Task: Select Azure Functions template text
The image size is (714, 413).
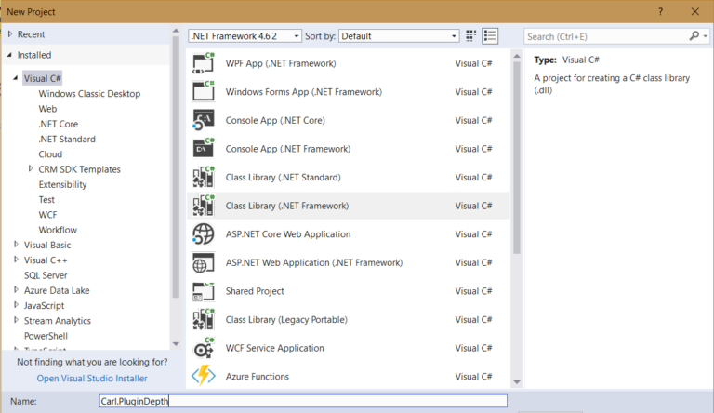Action: (258, 377)
